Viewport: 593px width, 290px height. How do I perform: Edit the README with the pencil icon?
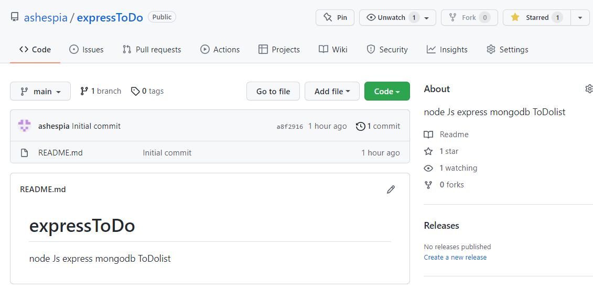point(391,189)
